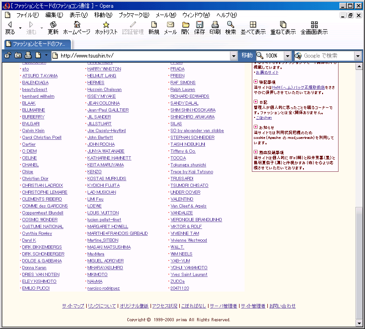
Task: Open the ホットリスト star icon
Action: tap(106, 28)
